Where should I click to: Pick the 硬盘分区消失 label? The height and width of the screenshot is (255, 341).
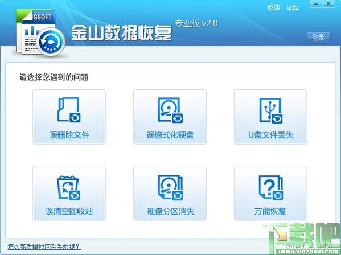coord(171,211)
